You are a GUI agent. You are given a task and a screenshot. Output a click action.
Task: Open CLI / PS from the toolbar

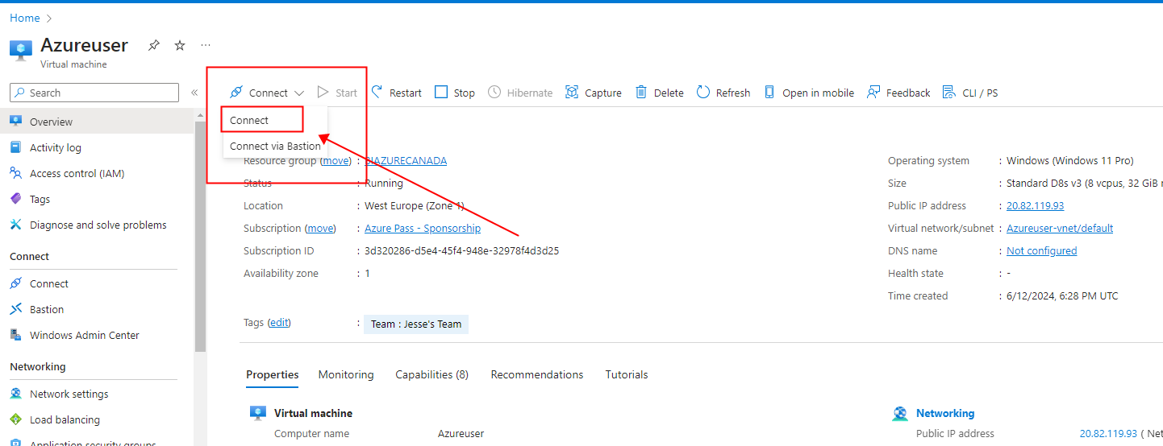click(x=969, y=93)
